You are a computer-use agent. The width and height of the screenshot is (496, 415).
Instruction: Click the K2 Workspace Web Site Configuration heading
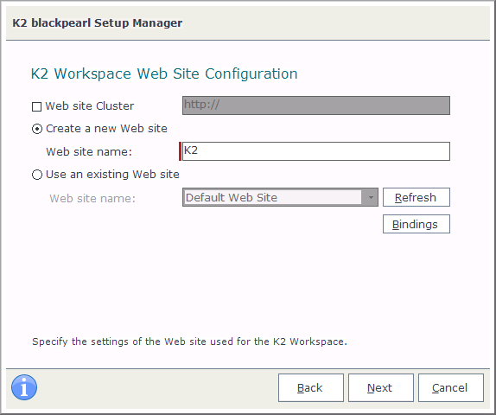(164, 74)
